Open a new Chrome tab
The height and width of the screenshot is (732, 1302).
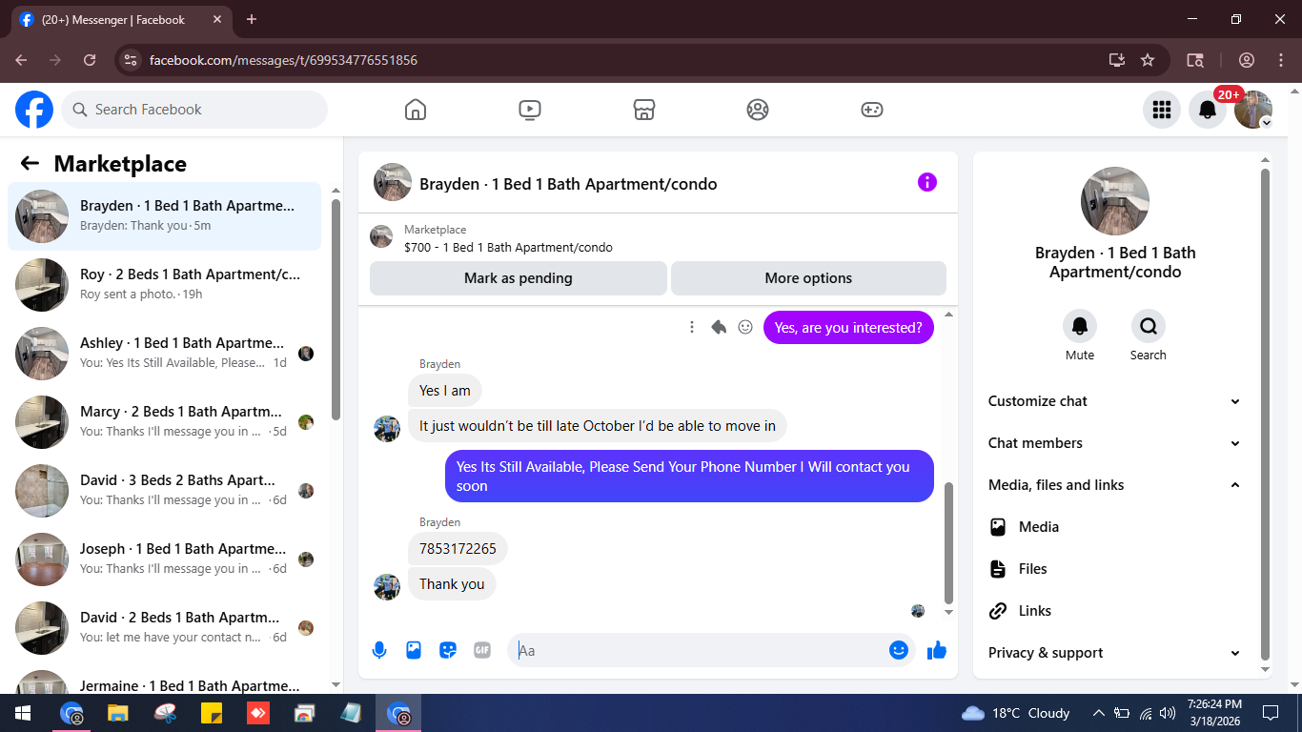click(252, 19)
